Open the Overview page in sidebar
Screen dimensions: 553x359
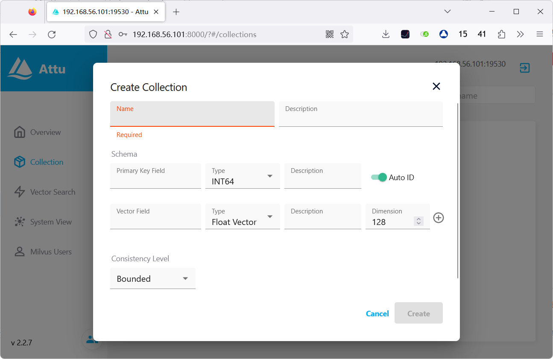point(45,132)
